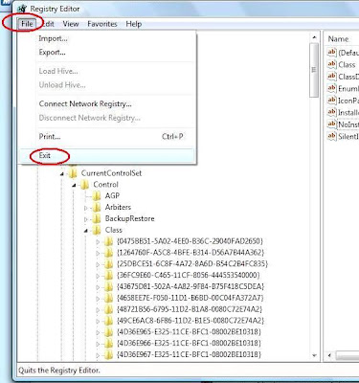Open the View menu
The image size is (359, 383).
point(71,24)
